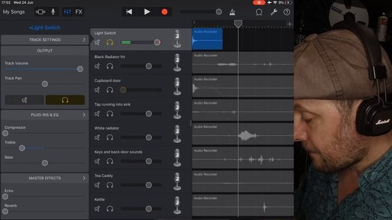
Task: Mute the Black Radiator hit track
Action: [x=97, y=66]
